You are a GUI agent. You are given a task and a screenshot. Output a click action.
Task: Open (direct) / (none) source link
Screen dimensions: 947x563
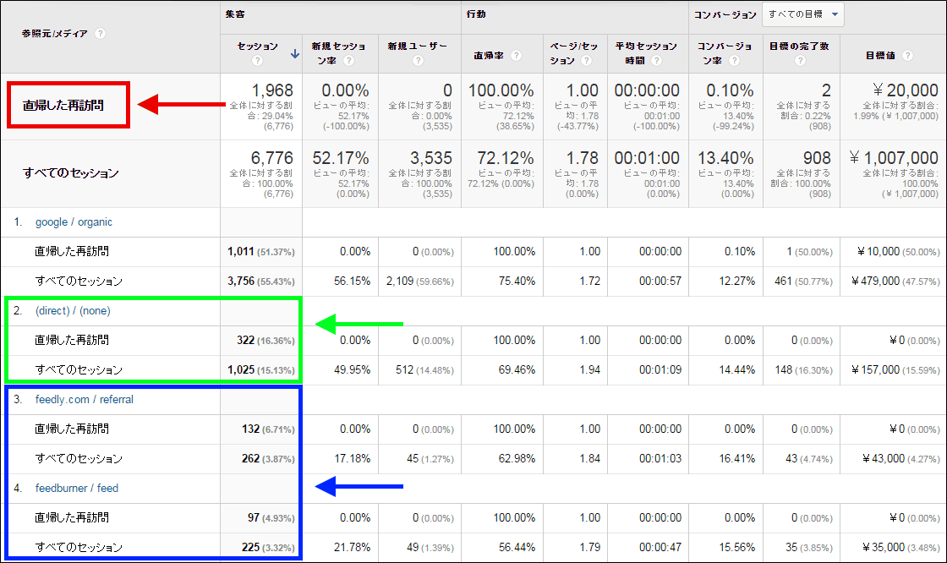click(x=73, y=311)
